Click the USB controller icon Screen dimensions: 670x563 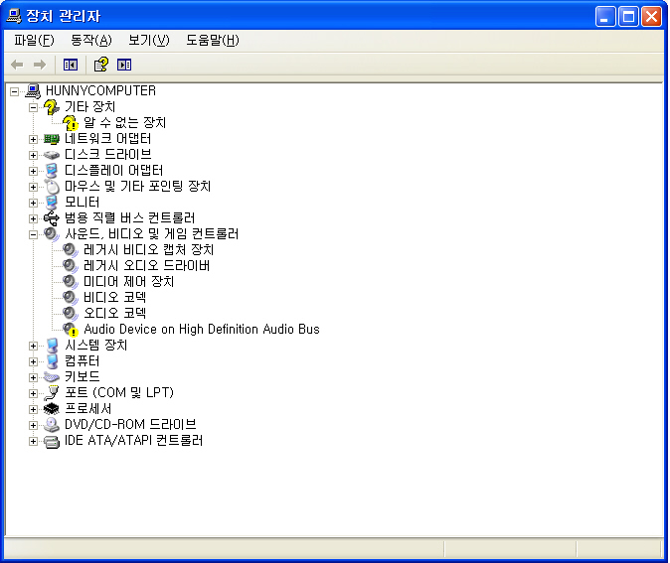[52, 218]
